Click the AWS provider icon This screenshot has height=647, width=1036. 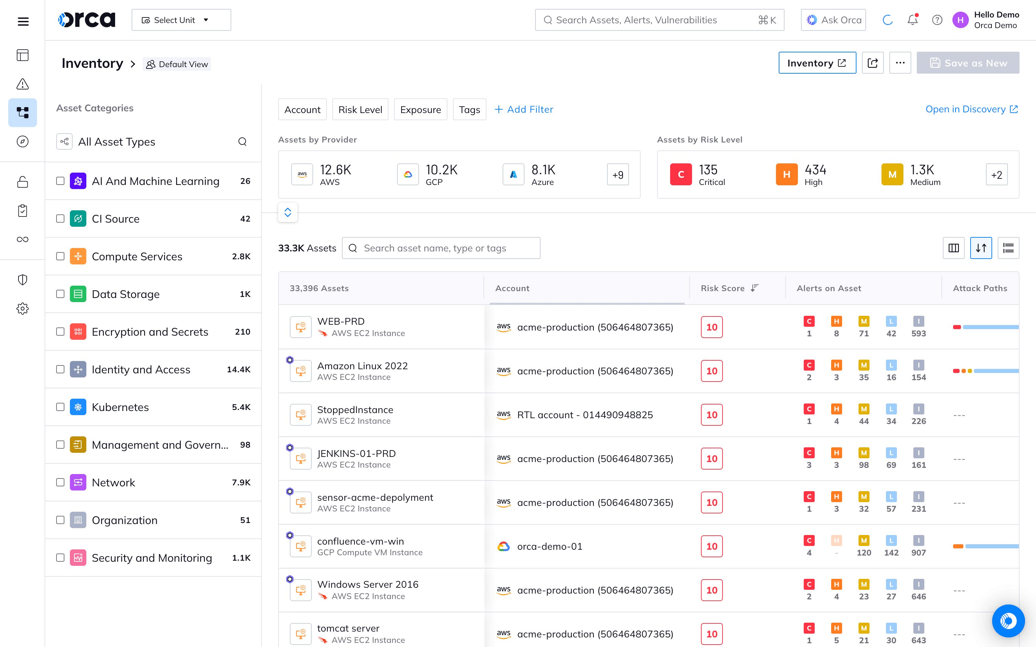[x=302, y=174]
